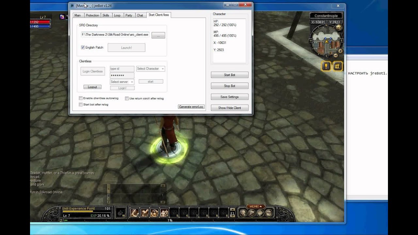The width and height of the screenshot is (418, 235).
Task: Click the glowing scroll notification icon
Action: pos(338,66)
